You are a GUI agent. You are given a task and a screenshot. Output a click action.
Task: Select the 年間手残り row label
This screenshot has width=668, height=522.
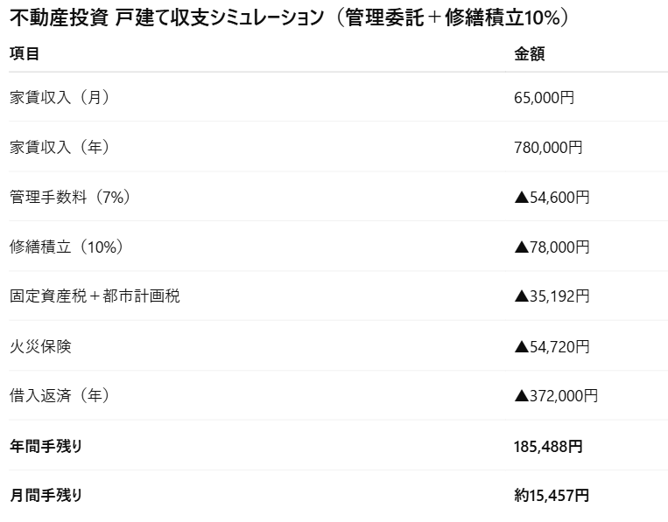(x=46, y=446)
